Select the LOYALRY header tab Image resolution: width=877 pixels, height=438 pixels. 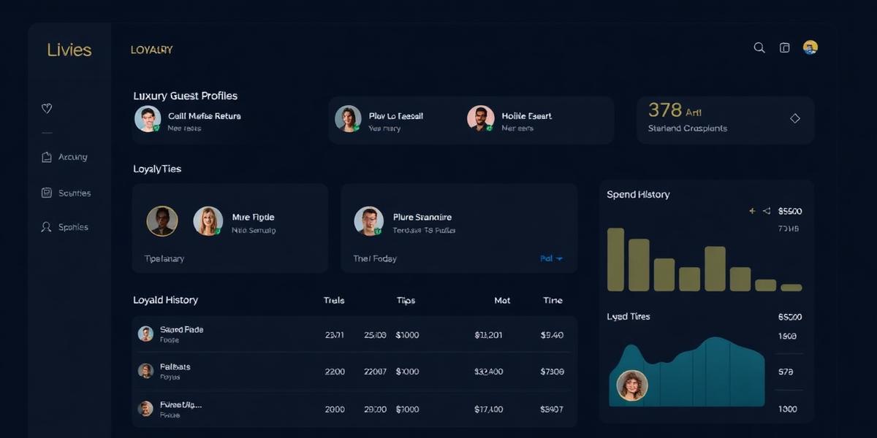point(151,50)
